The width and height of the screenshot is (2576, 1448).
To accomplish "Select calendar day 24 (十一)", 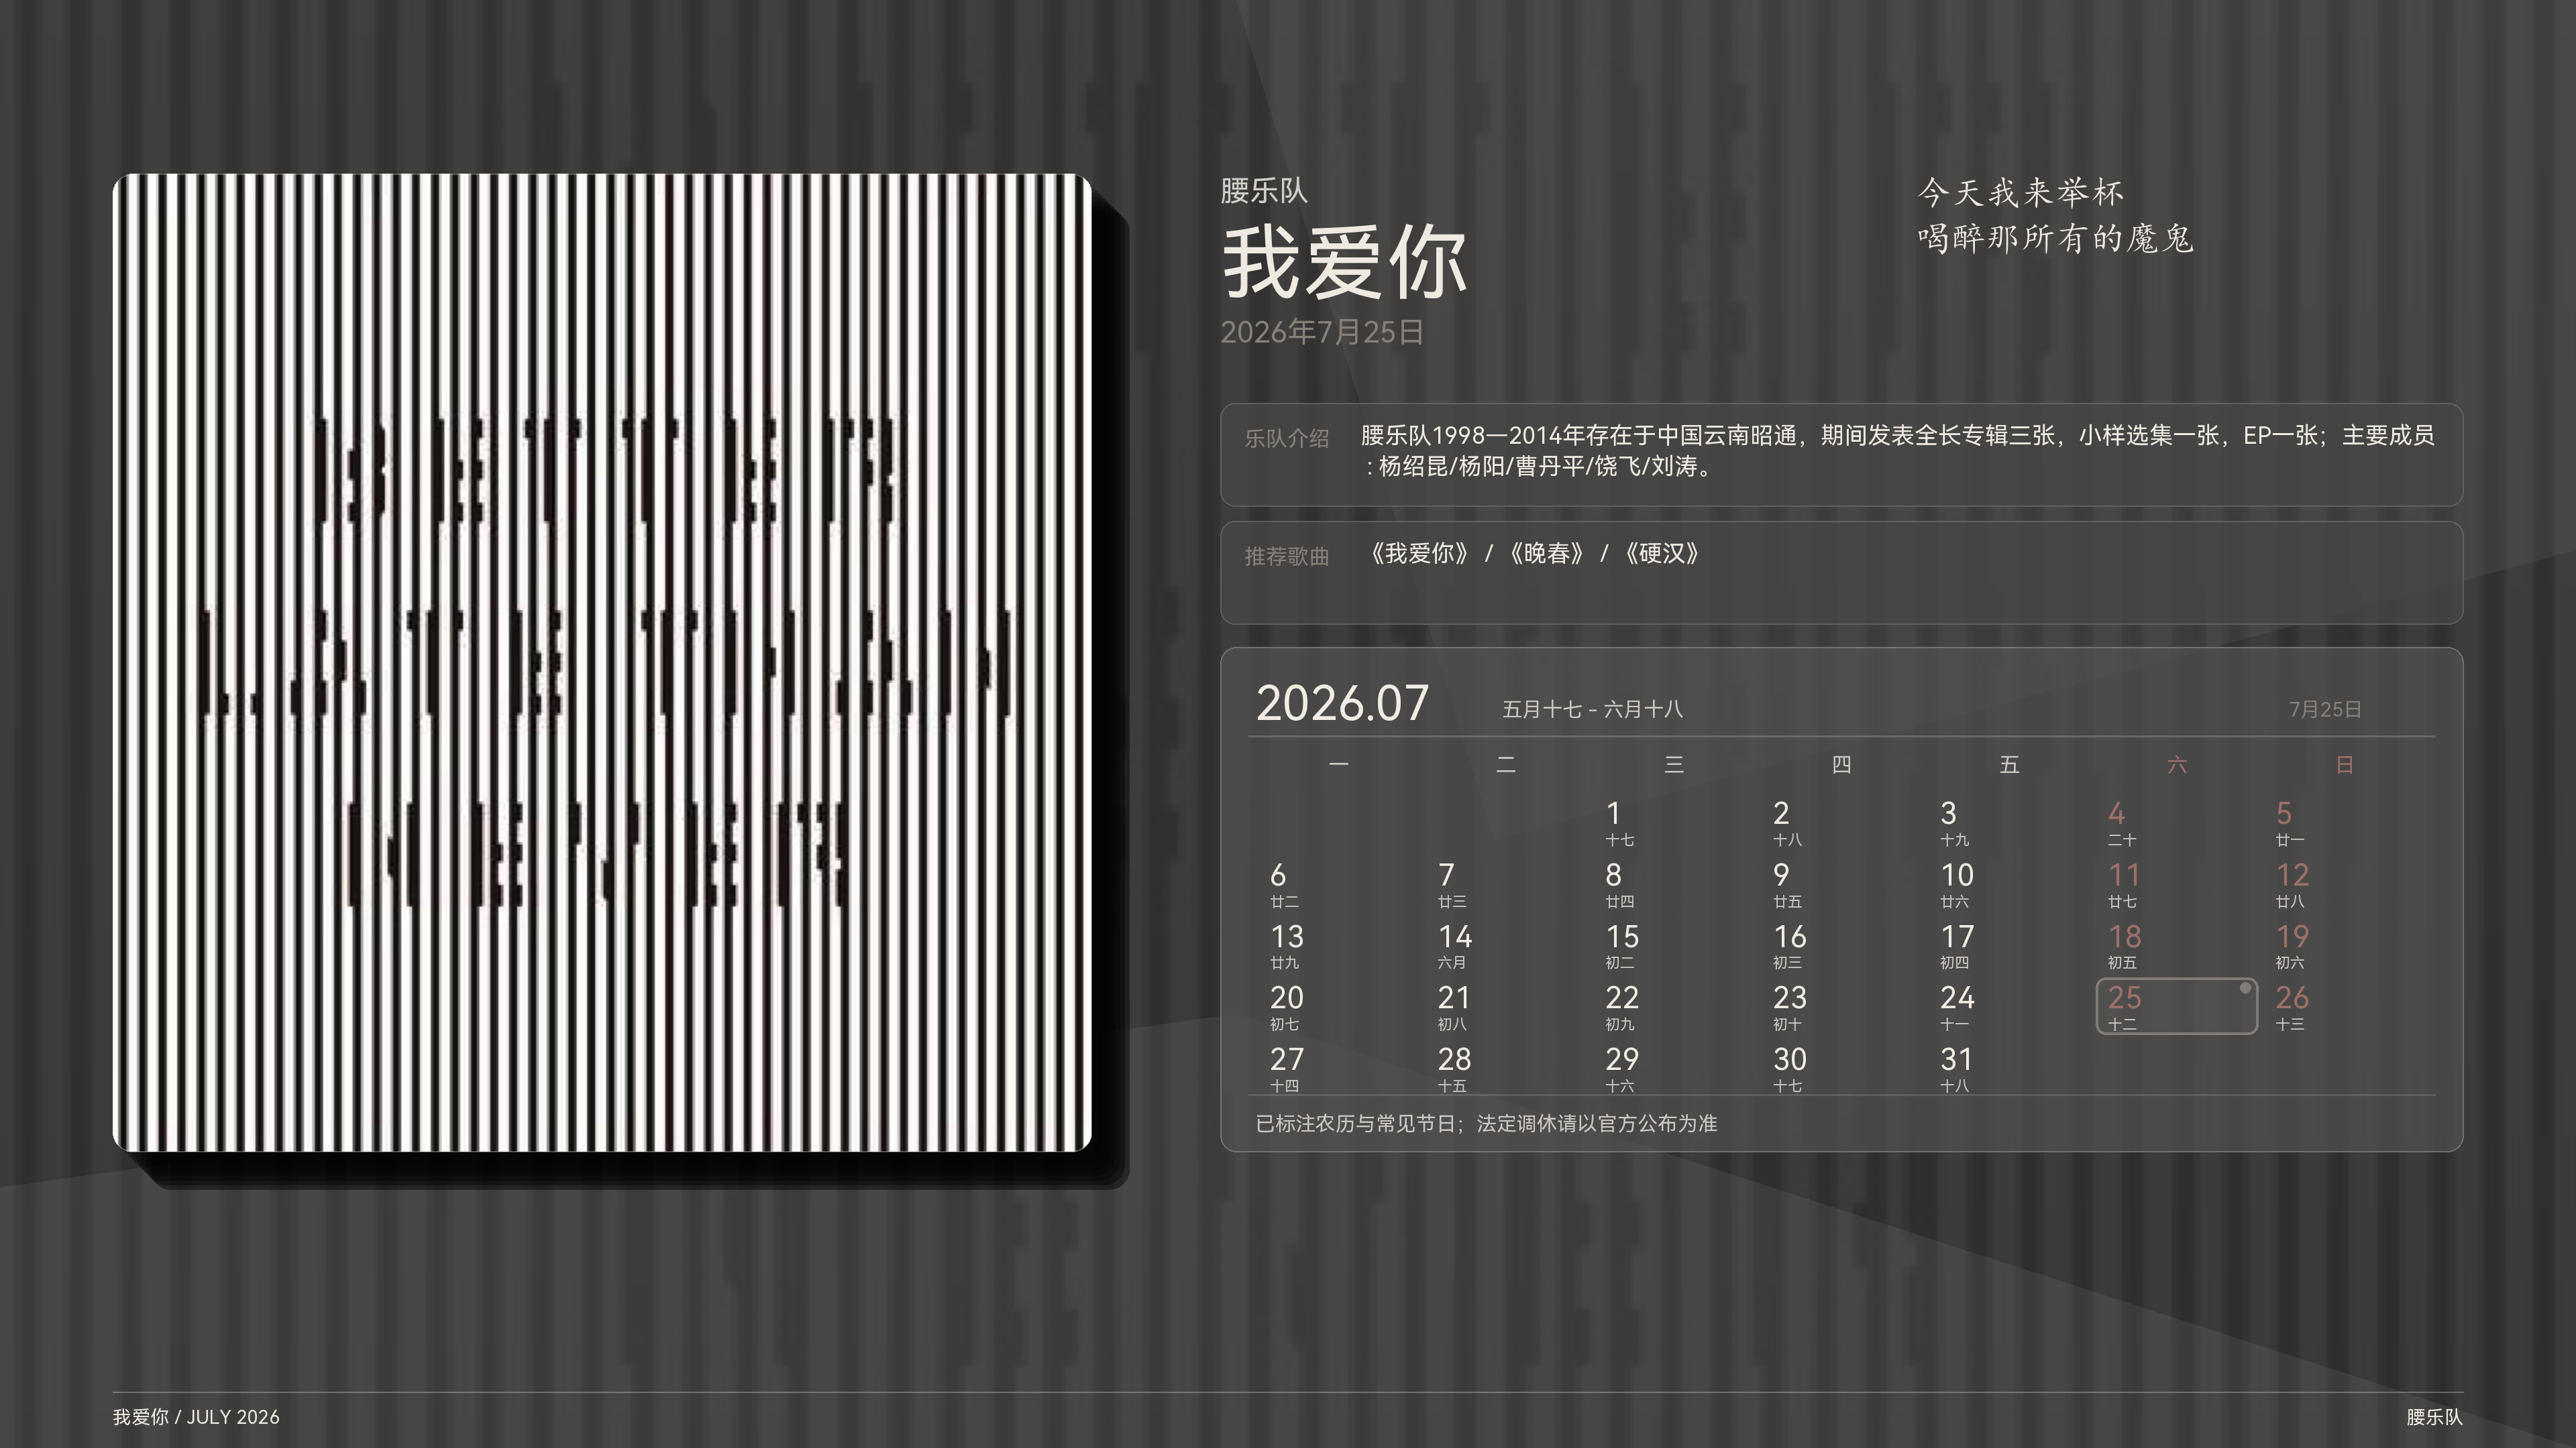I will point(1957,1008).
